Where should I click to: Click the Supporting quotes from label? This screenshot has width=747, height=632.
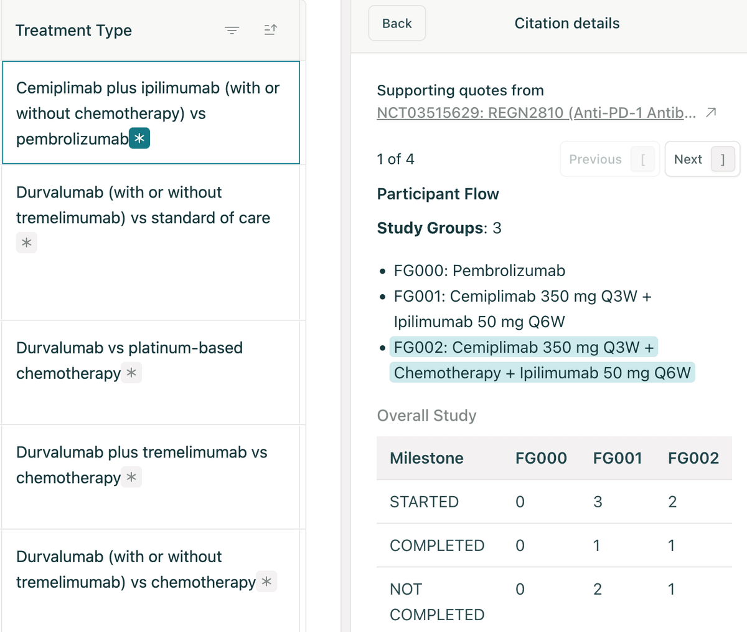click(461, 90)
